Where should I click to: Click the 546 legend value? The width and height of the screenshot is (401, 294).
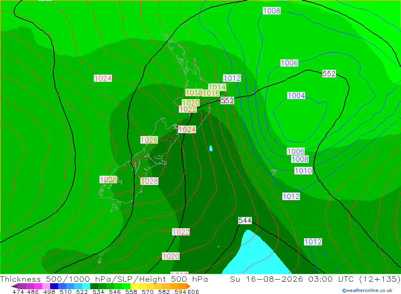(115, 292)
